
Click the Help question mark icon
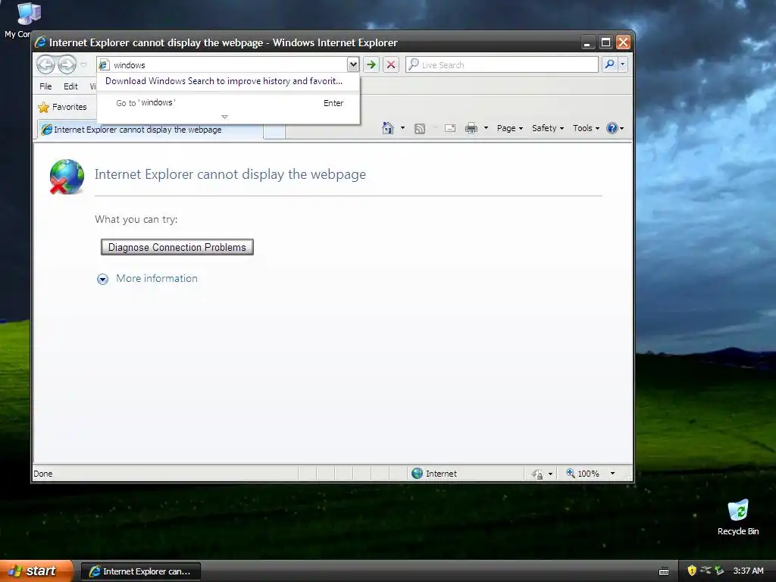(612, 128)
